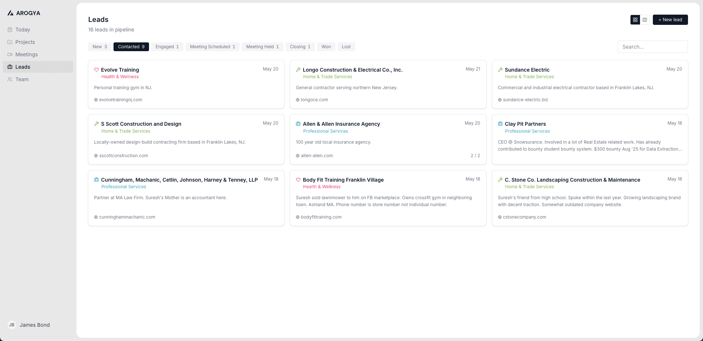Click globe icon beside bodyfittraining.com

coord(298,217)
